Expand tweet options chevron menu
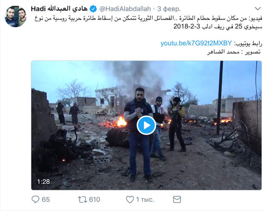The height and width of the screenshot is (211, 264). (258, 8)
